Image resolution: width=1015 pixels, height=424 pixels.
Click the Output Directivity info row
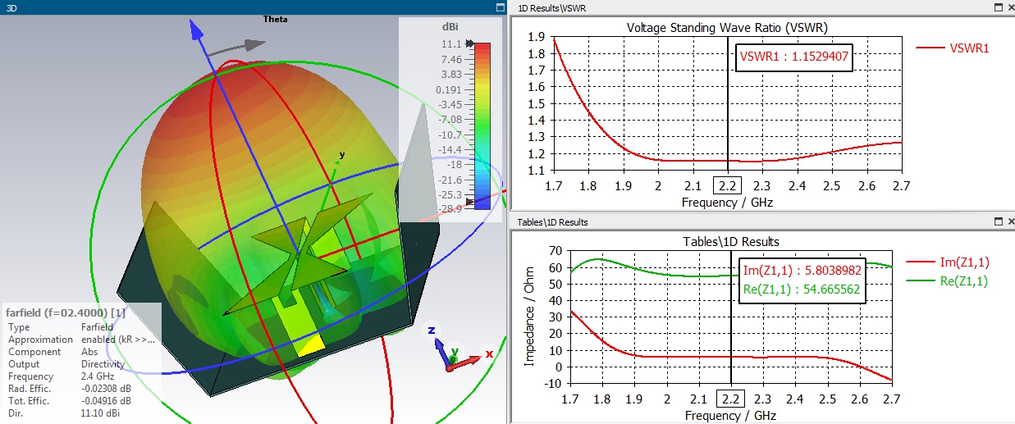[x=80, y=363]
